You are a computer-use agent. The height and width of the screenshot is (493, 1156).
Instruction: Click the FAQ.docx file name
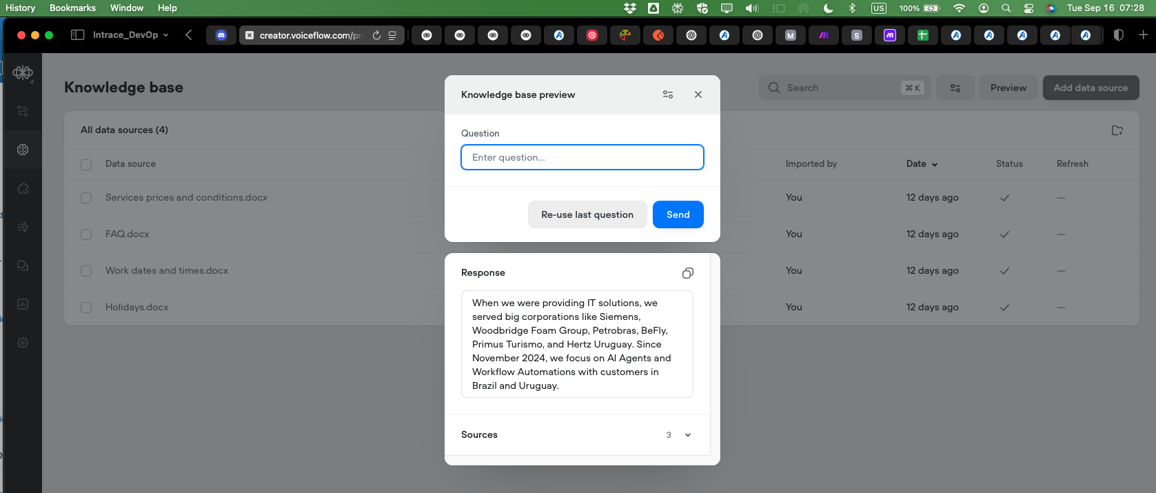click(128, 234)
